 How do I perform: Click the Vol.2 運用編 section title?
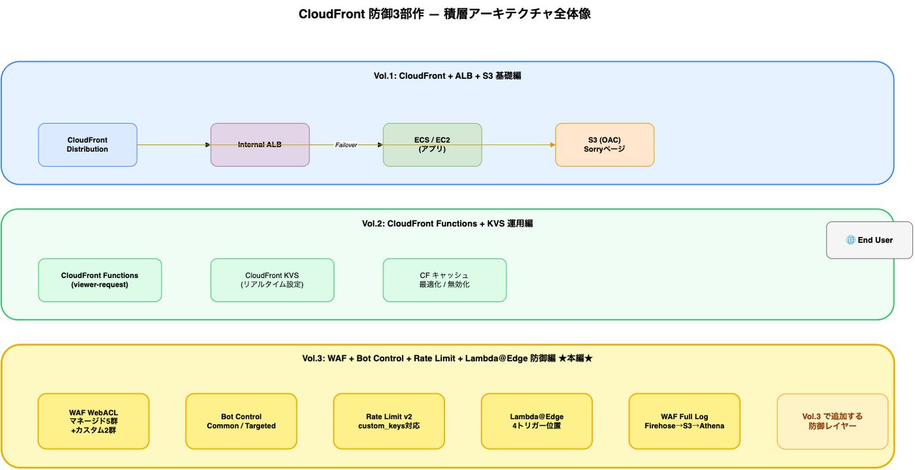447,223
